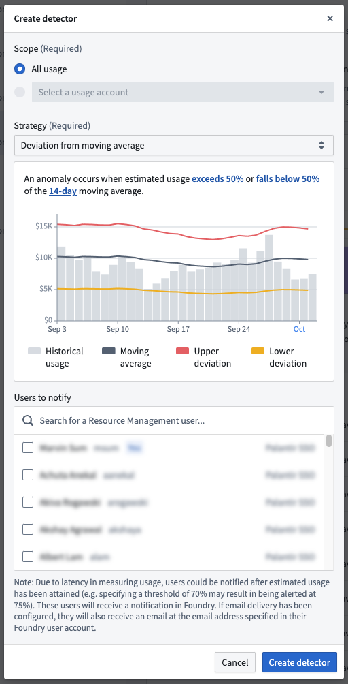Check the second user checkbox in list
This screenshot has width=348, height=684.
(x=28, y=475)
